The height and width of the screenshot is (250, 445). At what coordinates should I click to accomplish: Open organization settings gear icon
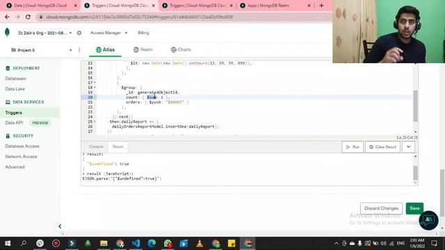79,33
